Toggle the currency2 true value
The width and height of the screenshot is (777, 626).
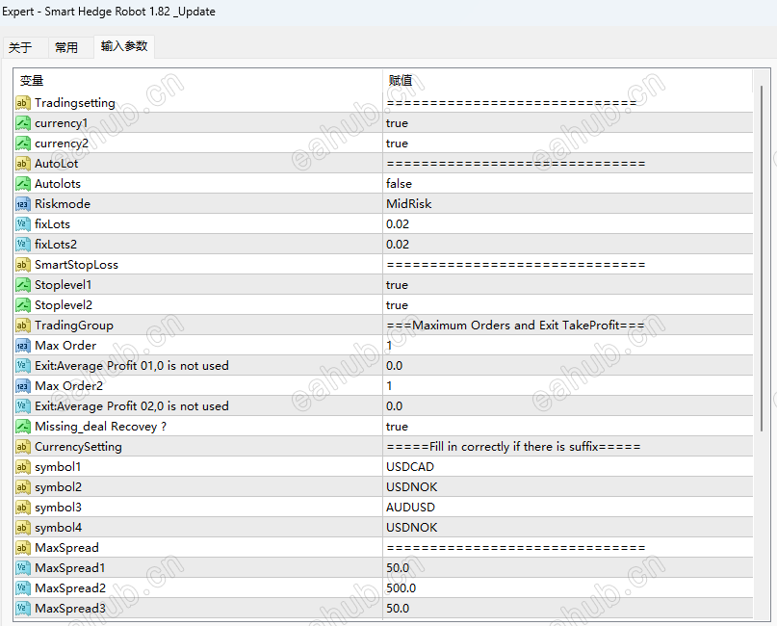pos(566,143)
